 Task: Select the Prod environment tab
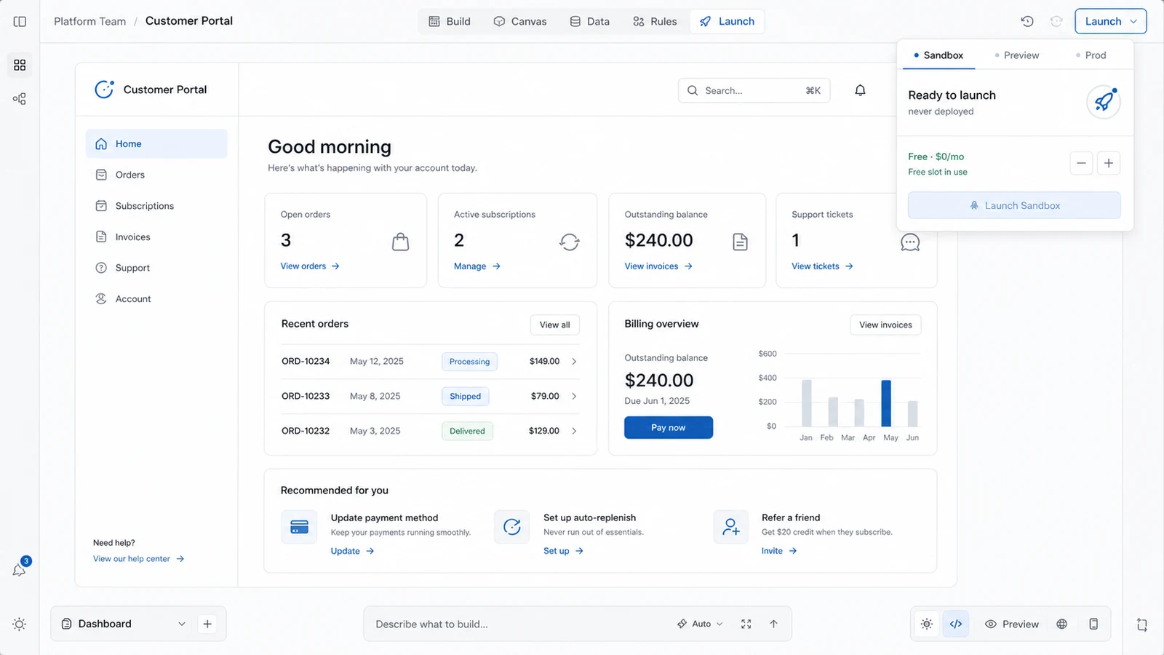coord(1091,55)
